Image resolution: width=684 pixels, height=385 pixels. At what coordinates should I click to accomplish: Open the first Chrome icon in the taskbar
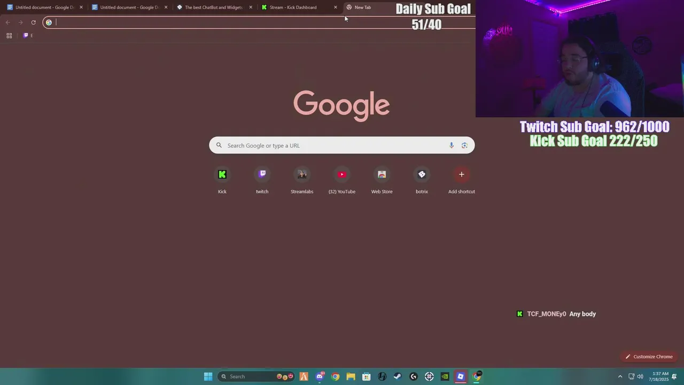pyautogui.click(x=335, y=376)
